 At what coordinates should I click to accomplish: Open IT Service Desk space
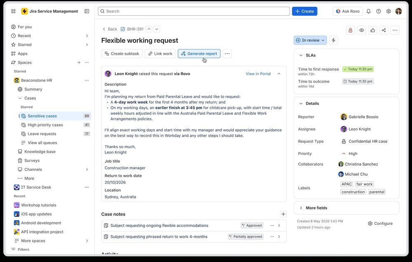[x=36, y=187]
